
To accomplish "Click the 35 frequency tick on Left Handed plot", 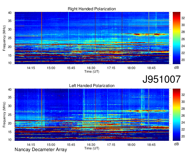I will [10, 97].
